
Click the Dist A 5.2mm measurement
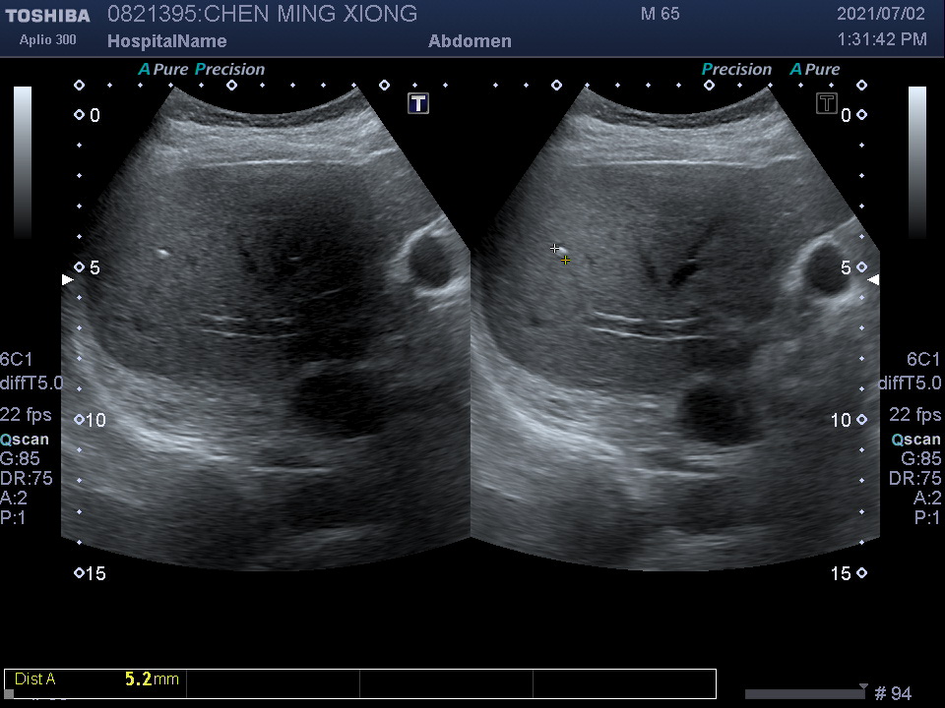[96, 679]
